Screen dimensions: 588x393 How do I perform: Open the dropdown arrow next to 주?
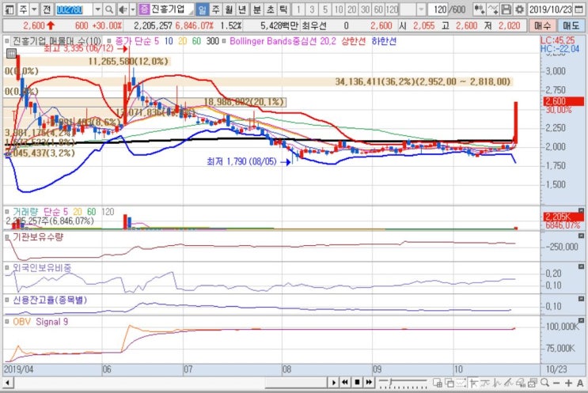coord(34,9)
